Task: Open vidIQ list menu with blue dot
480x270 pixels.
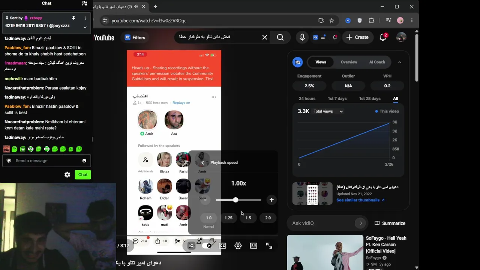Action: click(x=323, y=37)
